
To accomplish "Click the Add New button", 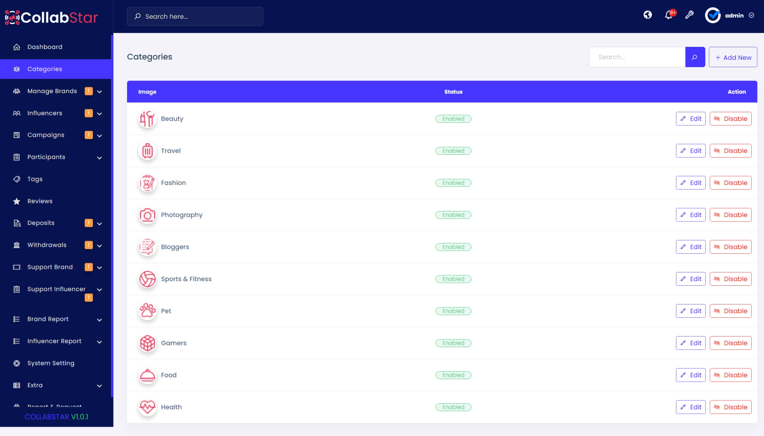I will [x=733, y=57].
